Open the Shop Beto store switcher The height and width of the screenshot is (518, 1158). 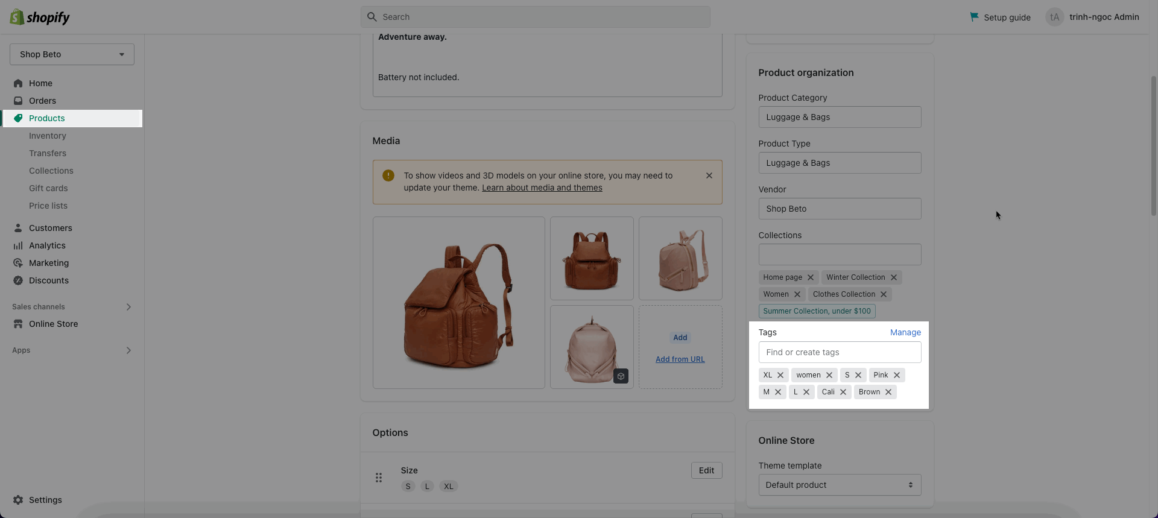72,54
